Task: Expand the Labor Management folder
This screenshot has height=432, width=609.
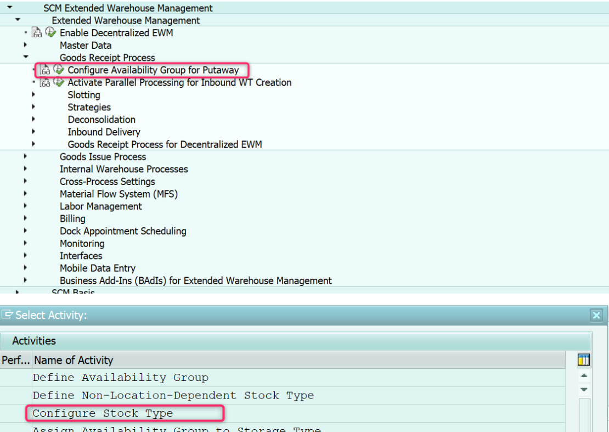Action: 25,206
